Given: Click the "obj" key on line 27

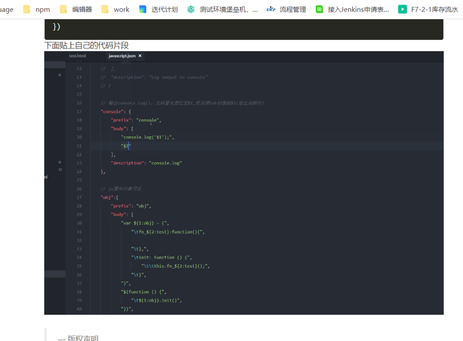Looking at the screenshot, I should pyautogui.click(x=106, y=198).
